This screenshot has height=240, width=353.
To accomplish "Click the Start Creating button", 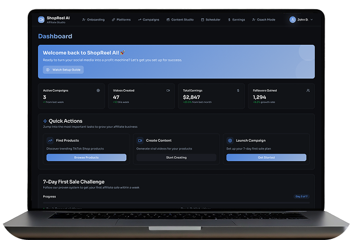I will (176, 158).
